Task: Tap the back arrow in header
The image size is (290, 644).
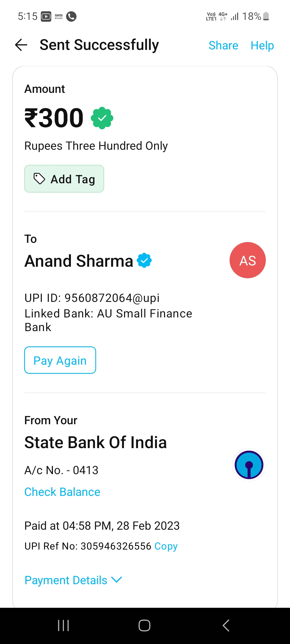Action: (x=21, y=45)
